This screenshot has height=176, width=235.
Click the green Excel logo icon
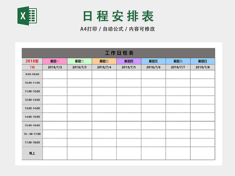(27, 16)
